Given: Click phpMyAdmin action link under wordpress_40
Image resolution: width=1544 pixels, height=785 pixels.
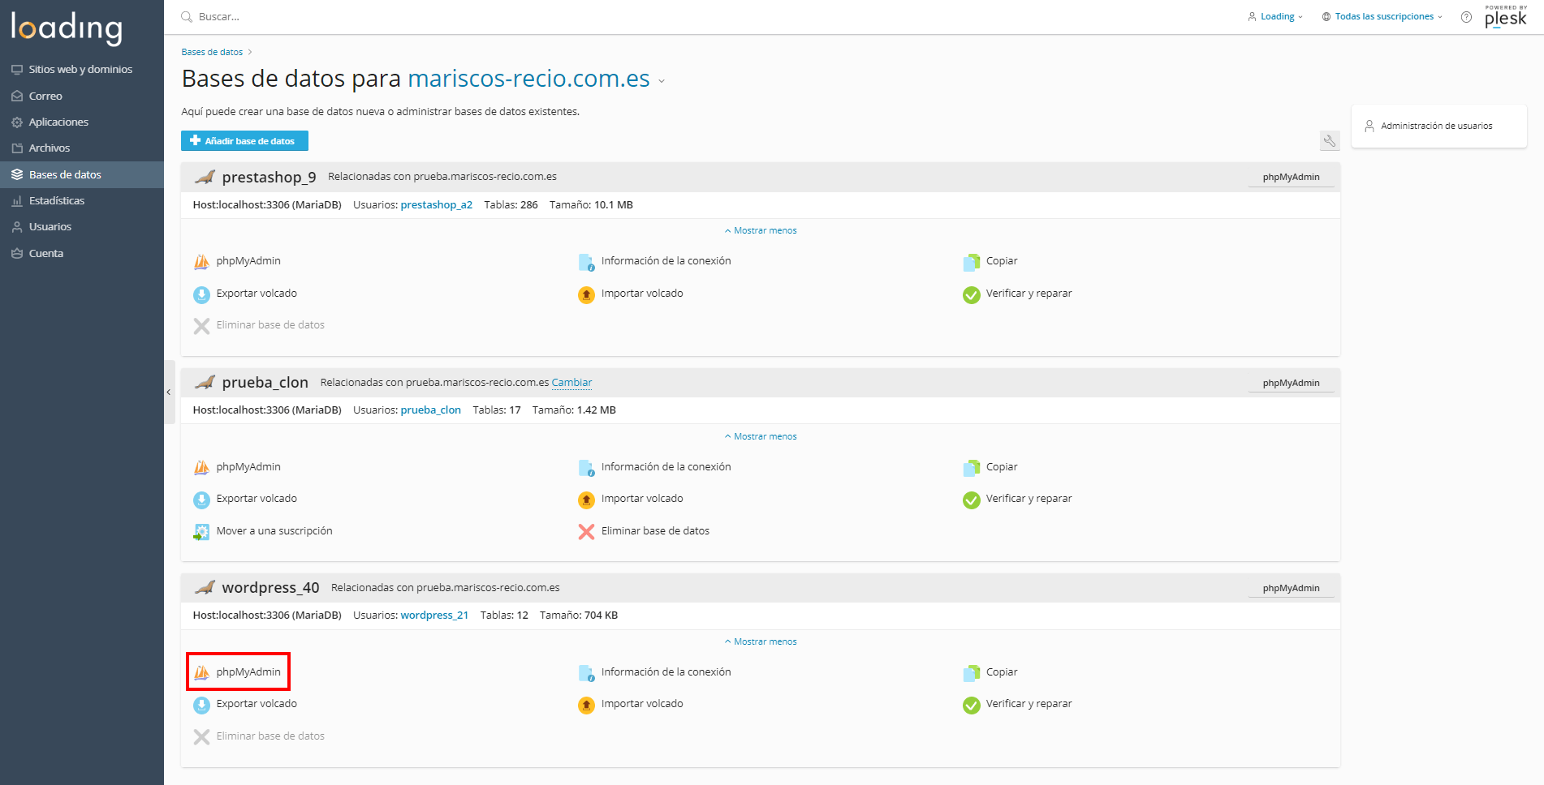Looking at the screenshot, I should pyautogui.click(x=248, y=672).
